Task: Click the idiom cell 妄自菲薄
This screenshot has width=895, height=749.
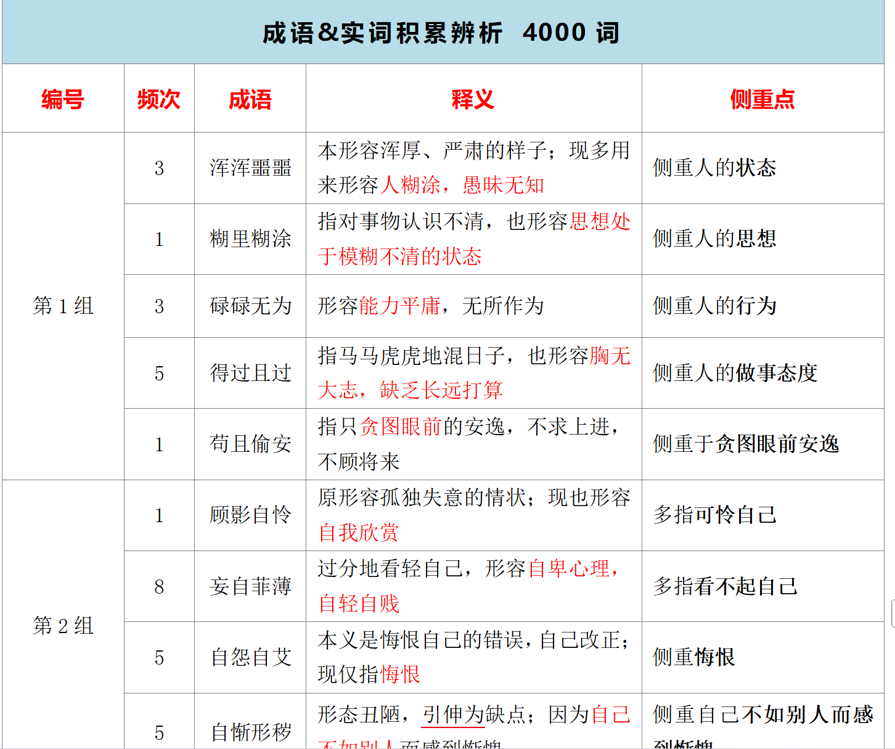Action: [x=250, y=586]
